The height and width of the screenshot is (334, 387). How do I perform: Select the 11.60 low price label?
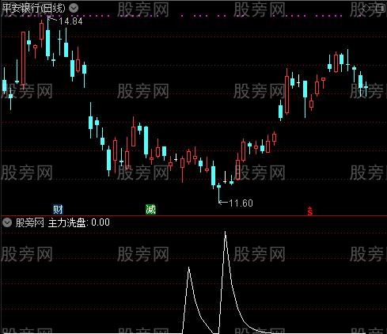pyautogui.click(x=241, y=203)
